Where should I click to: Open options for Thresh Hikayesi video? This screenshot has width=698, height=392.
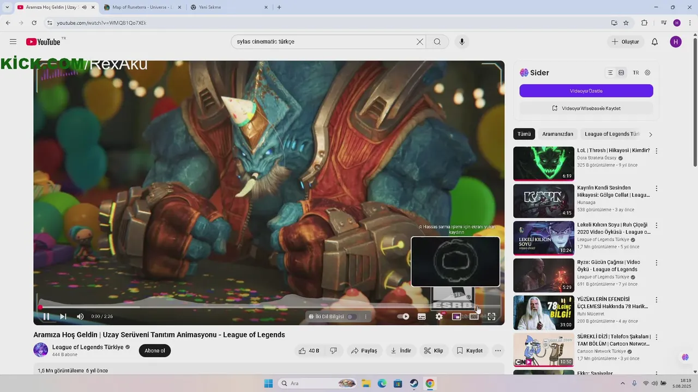tap(657, 151)
